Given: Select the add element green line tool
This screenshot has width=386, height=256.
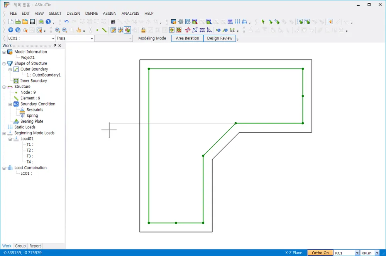Looking at the screenshot, I should click(104, 30).
